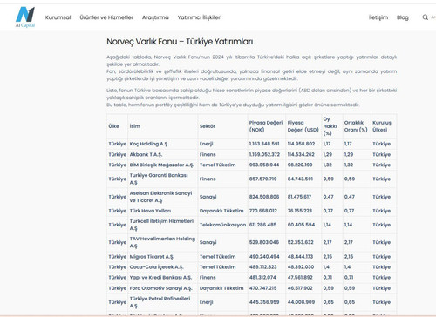Click Ortaklık Oranı 1,32 in BİM row
The image size is (436, 317).
(x=349, y=165)
